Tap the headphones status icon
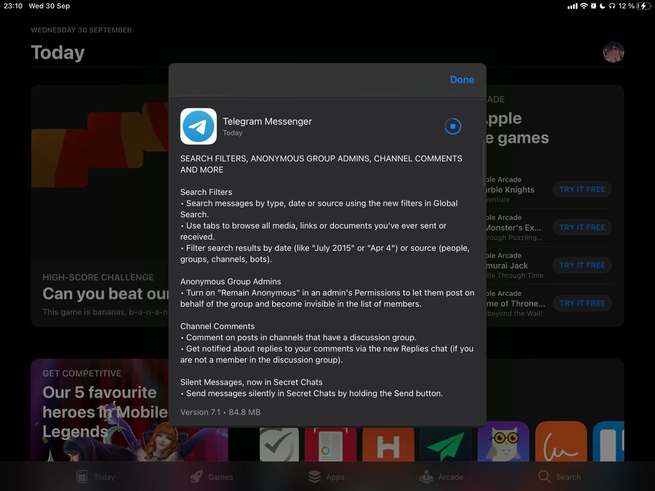Image resolution: width=655 pixels, height=491 pixels. point(612,6)
